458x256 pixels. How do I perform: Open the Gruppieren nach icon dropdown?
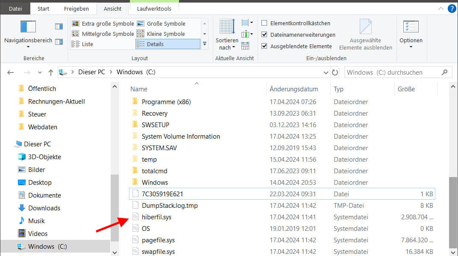tap(247, 23)
